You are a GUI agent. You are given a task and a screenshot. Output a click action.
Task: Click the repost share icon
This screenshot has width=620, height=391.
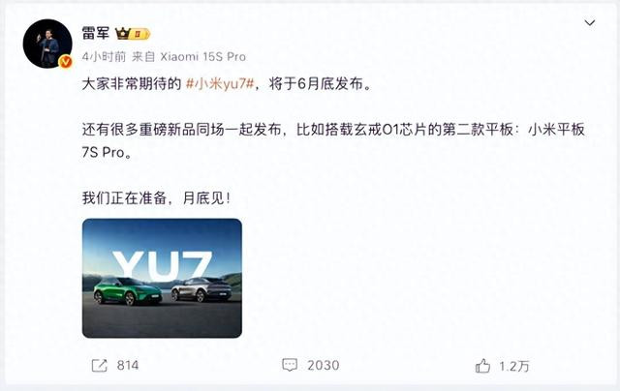[99, 365]
